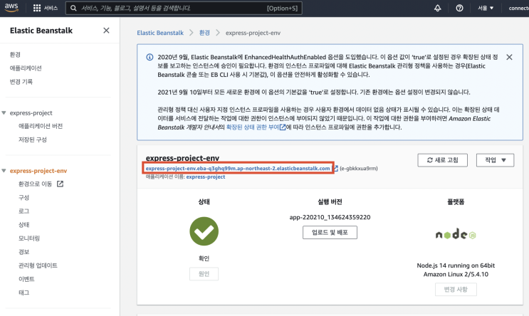The image size is (529, 316).
Task: Open 상태 in the sidebar
Action: 23,225
